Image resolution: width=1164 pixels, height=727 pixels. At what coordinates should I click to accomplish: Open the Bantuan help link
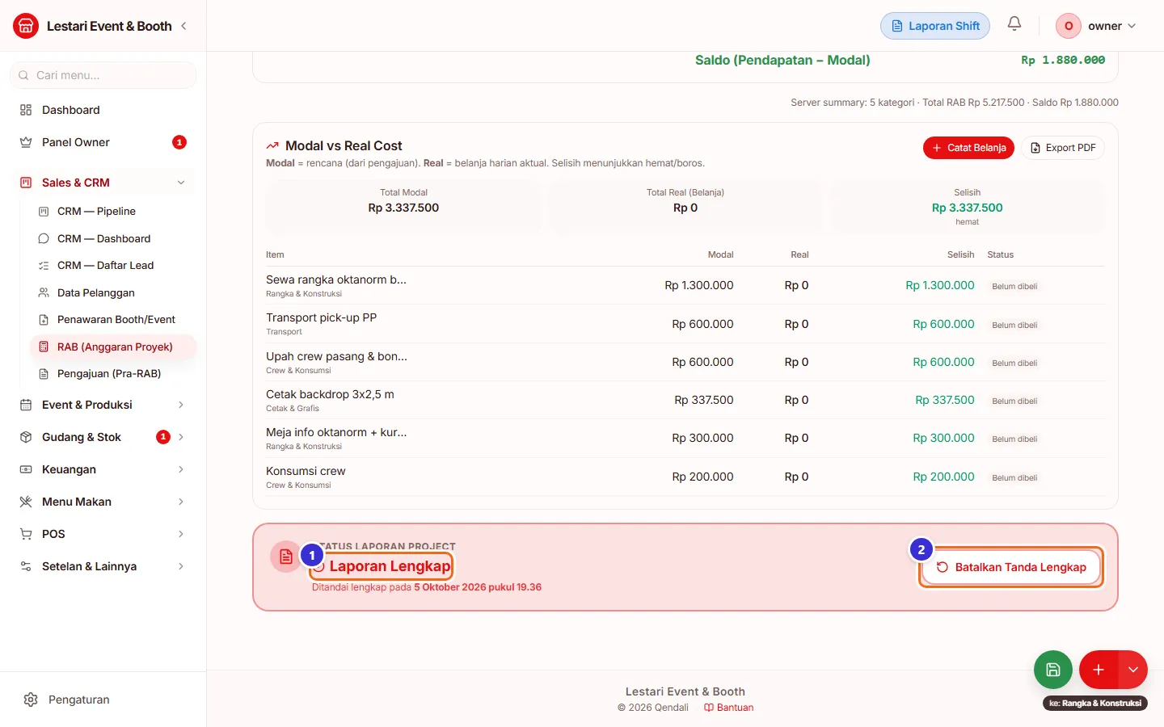coord(729,708)
